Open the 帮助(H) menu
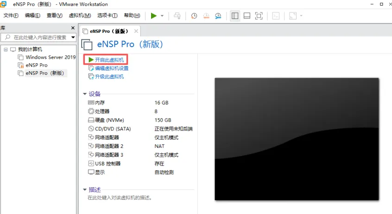392x214 pixels. click(132, 15)
